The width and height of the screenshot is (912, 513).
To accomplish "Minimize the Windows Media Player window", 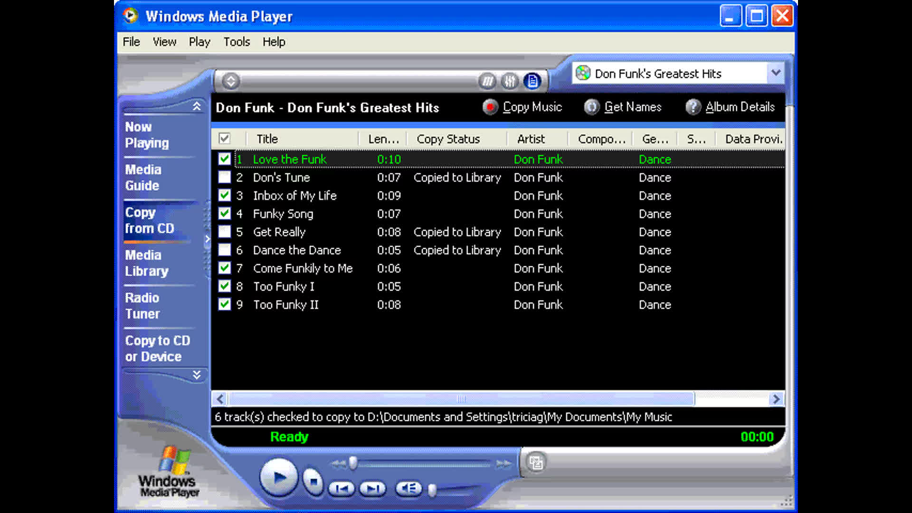I will click(730, 16).
